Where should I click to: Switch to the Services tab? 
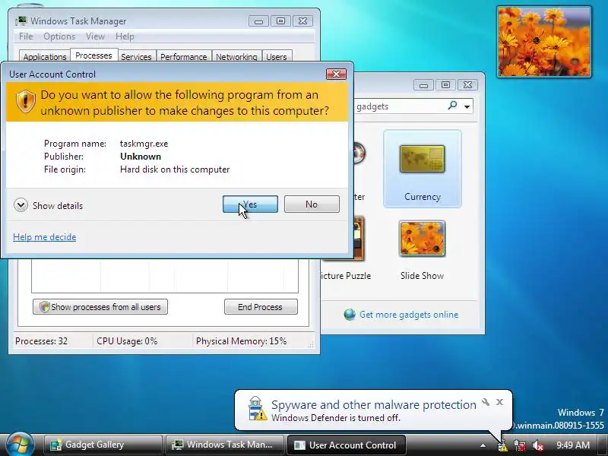coord(137,56)
